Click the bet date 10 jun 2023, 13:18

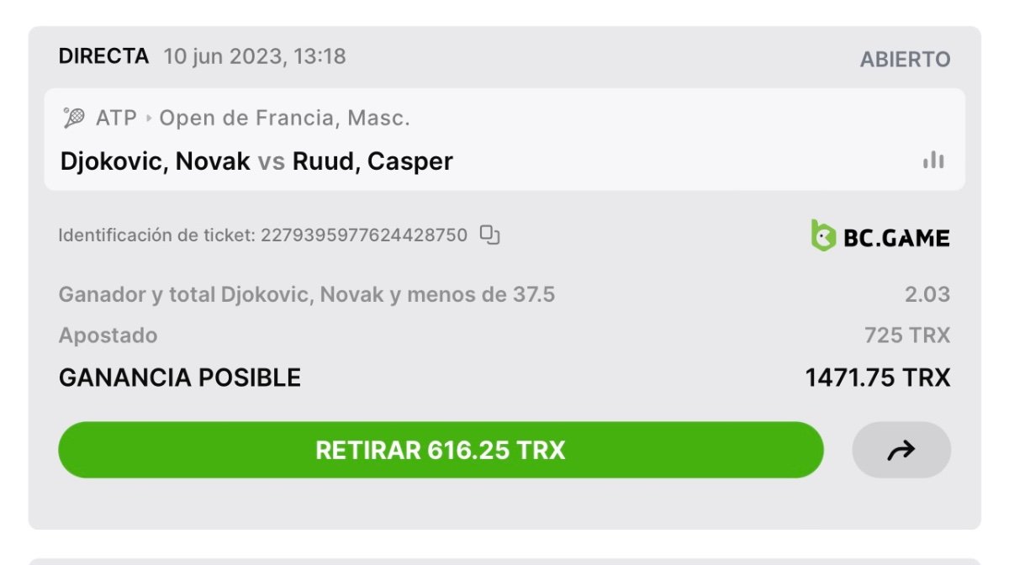tap(255, 56)
